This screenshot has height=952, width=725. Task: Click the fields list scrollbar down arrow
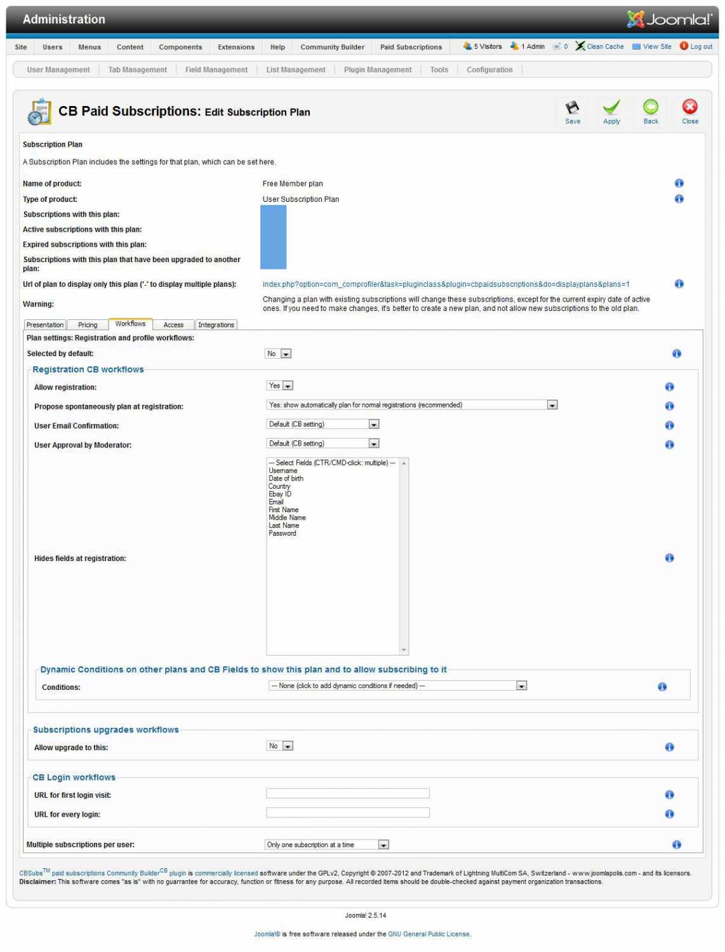click(404, 650)
